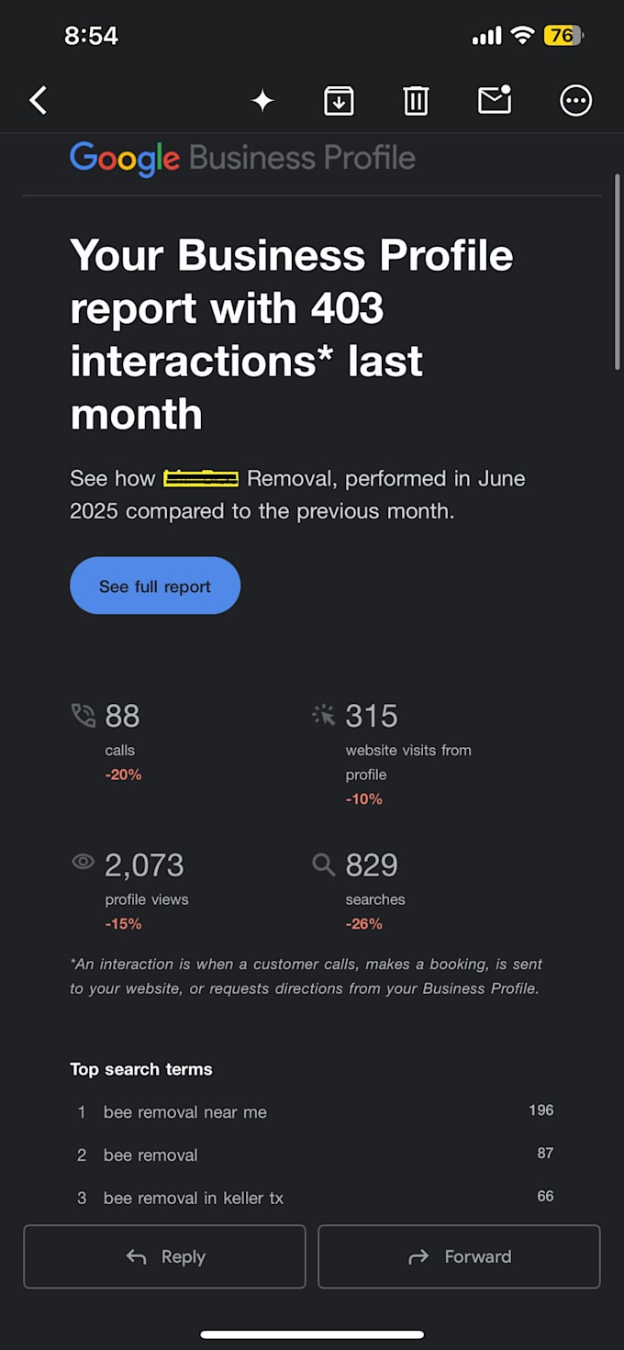Screen dimensions: 624x1350
Task: Forward this email
Action: [459, 1256]
